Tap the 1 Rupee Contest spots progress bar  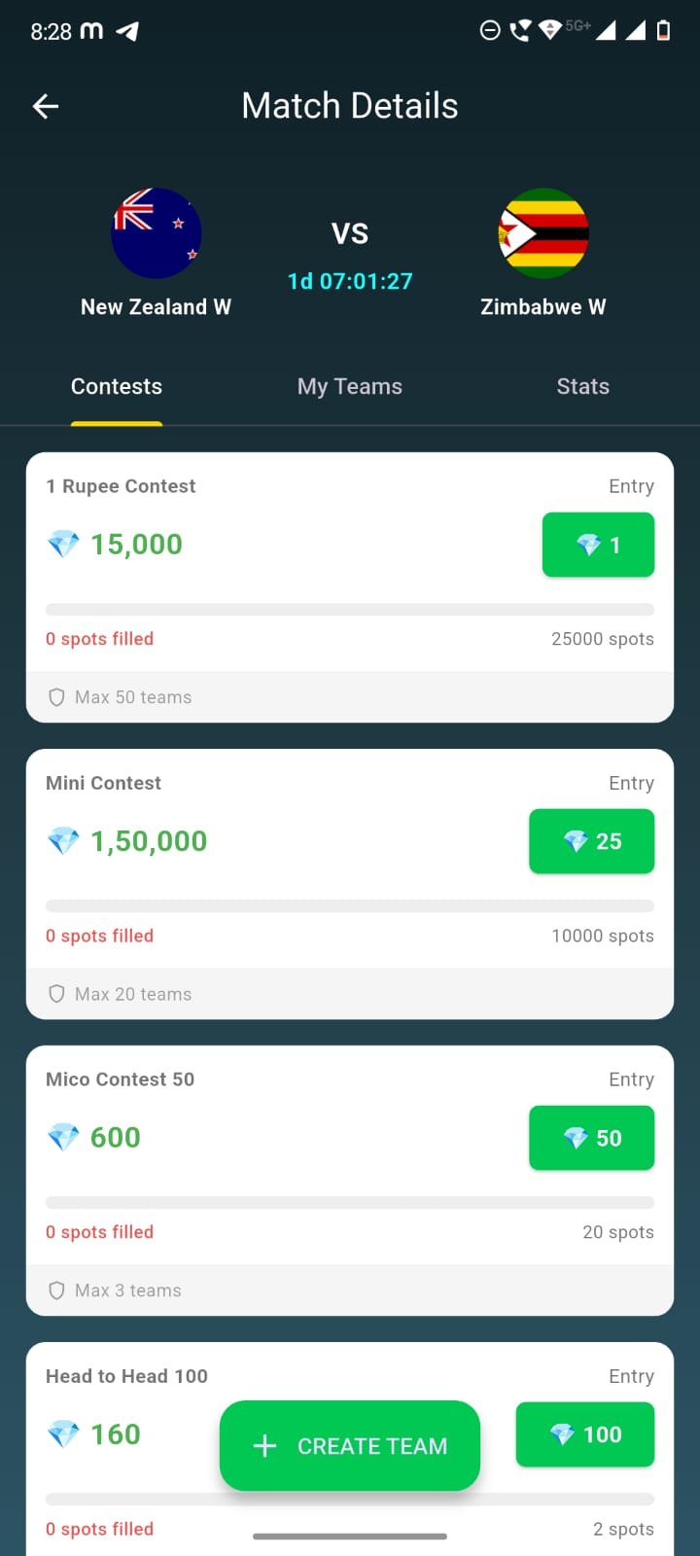(350, 610)
